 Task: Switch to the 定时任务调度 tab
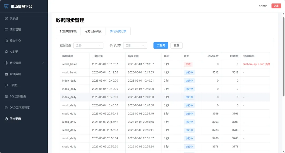point(93,31)
